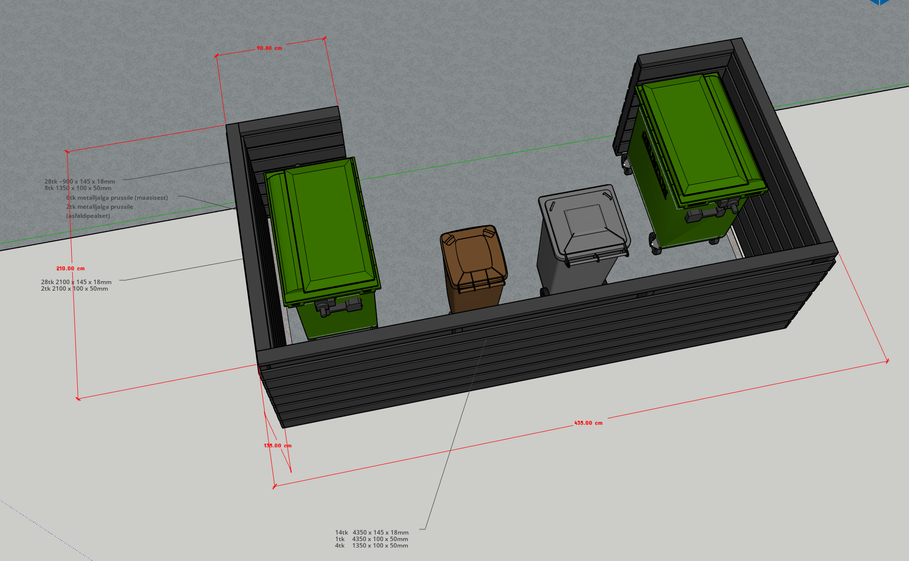Select the '4tk 1350 x 100 x 50mm' text line
The image size is (909, 561).
click(372, 546)
